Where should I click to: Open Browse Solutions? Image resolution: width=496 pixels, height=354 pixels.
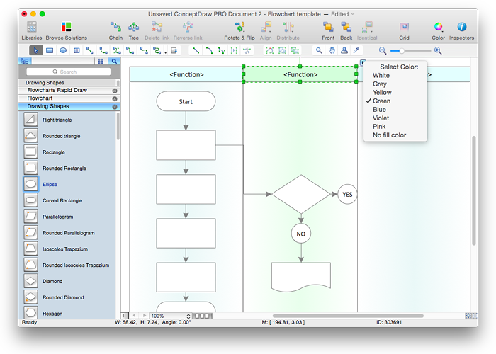click(66, 30)
